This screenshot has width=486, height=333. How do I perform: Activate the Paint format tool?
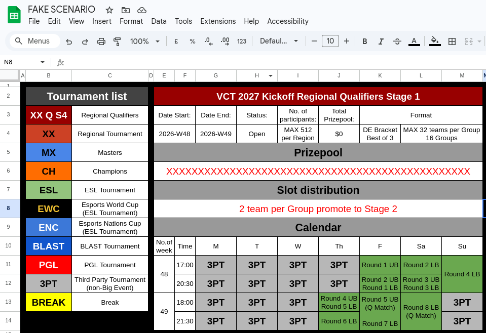tap(117, 41)
